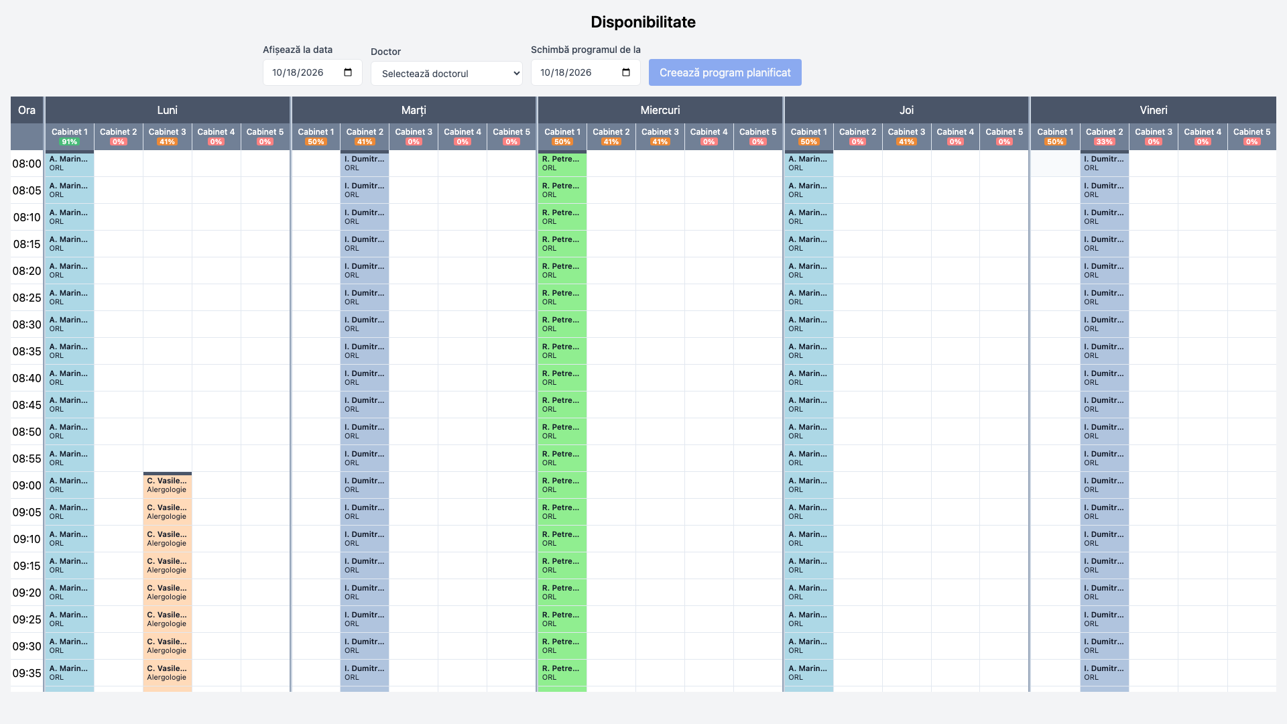Click Vineri Cabinet 1 header with 50%
This screenshot has height=724, width=1287.
tap(1055, 137)
